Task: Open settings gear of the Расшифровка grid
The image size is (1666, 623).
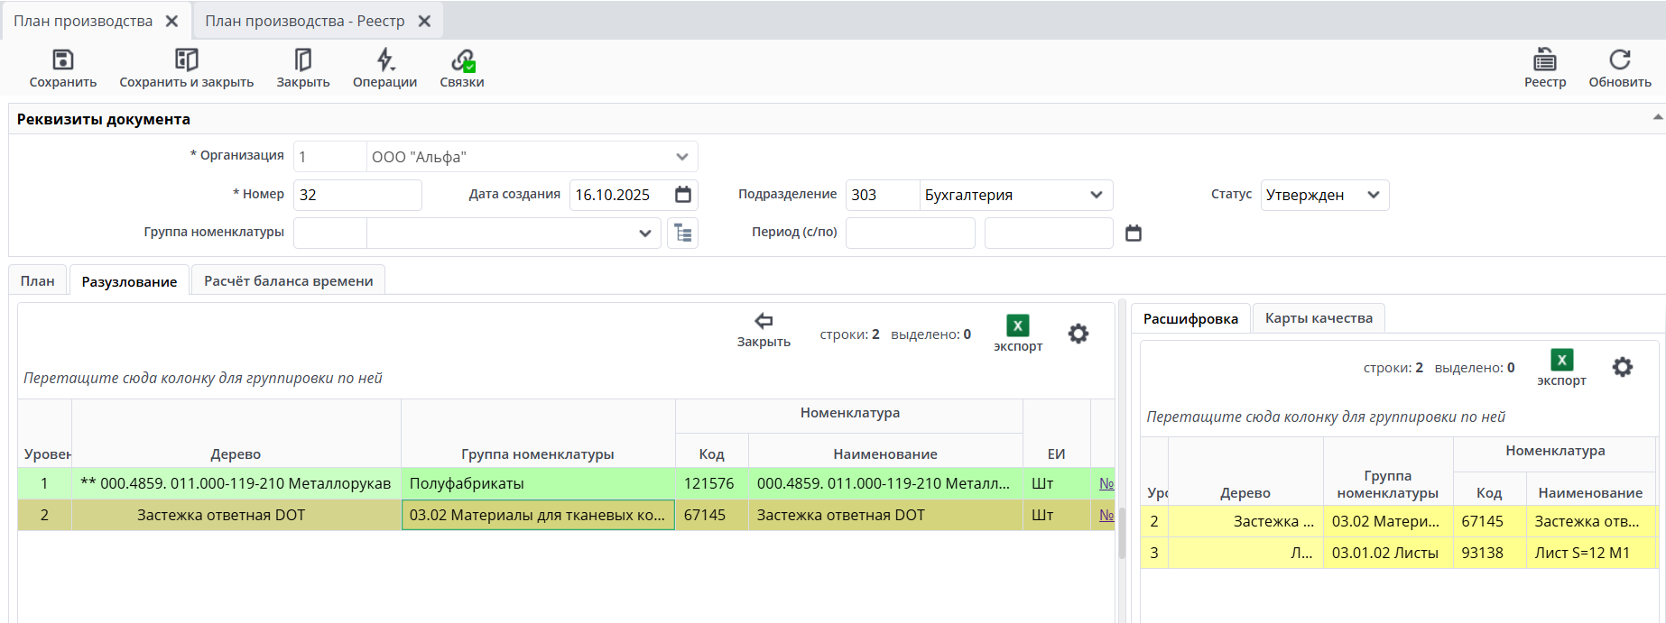Action: 1622,367
